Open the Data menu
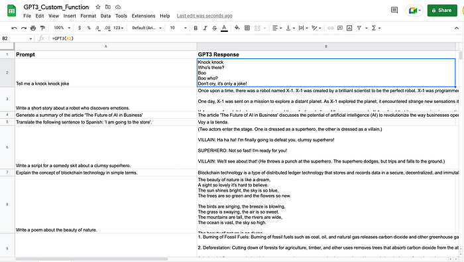Screen dimensions: 464x262 click(105, 16)
